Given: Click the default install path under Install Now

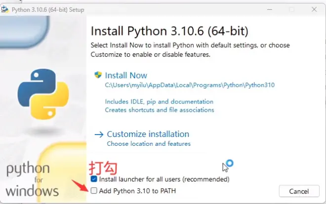Looking at the screenshot, I should 190,85.
